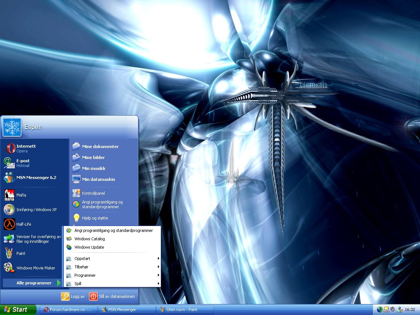The width and height of the screenshot is (420, 315).
Task: Switch to Uten navn - Paint taskbar button
Action: [x=185, y=310]
